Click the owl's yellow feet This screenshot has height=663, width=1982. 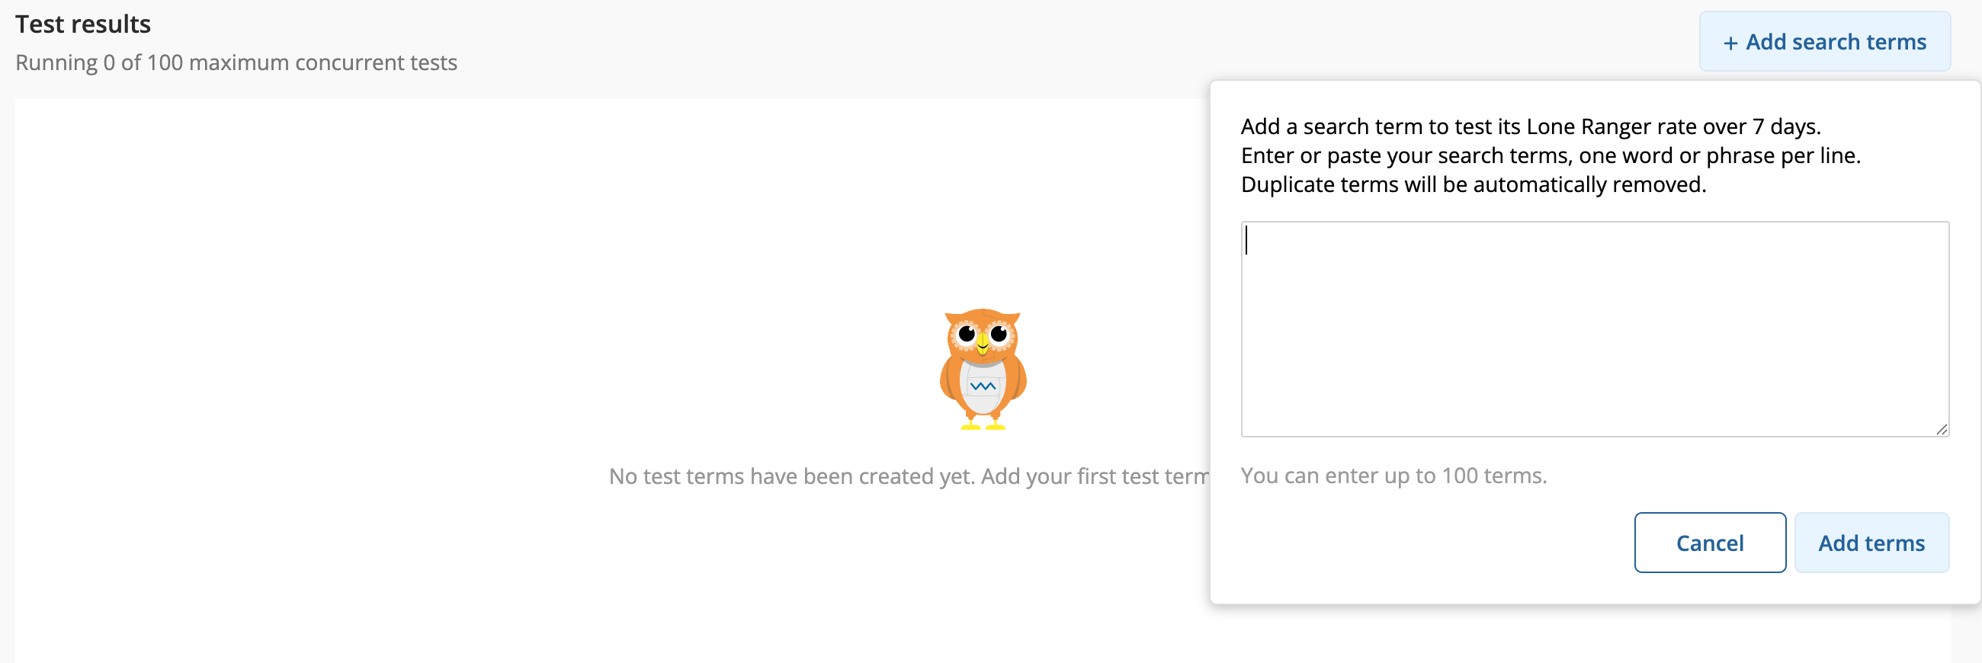click(983, 424)
